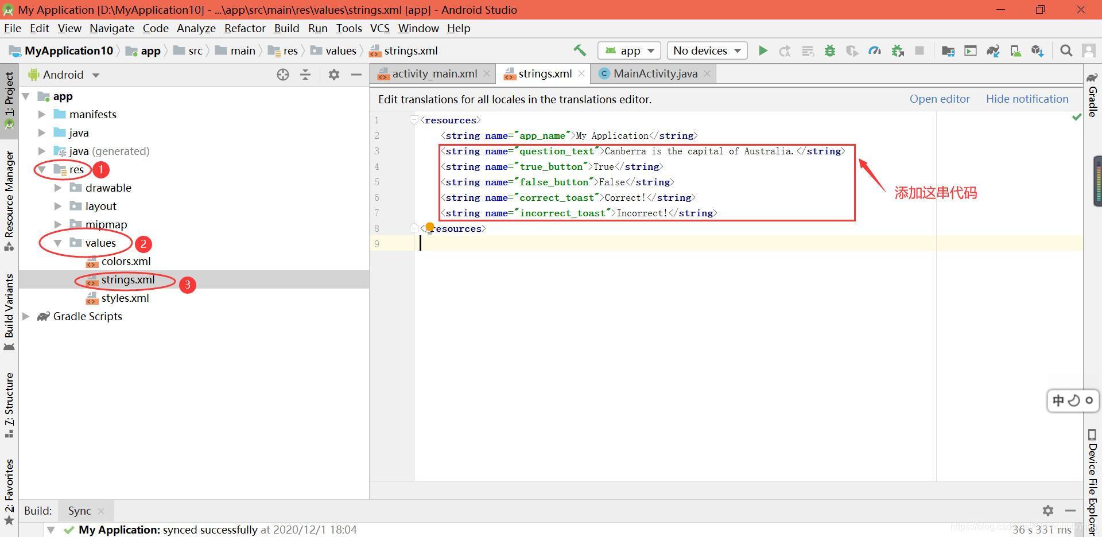Open the Search Everywhere magnifier icon

(1066, 50)
